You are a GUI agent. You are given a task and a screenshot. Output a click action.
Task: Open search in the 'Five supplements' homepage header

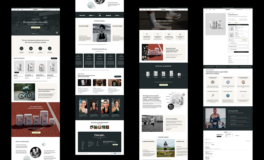(53, 10)
